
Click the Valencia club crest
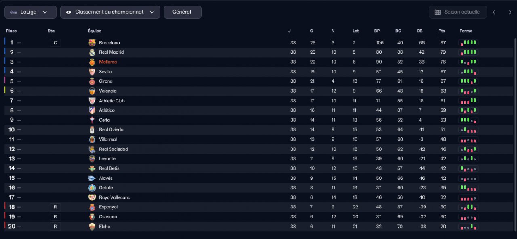(x=92, y=91)
